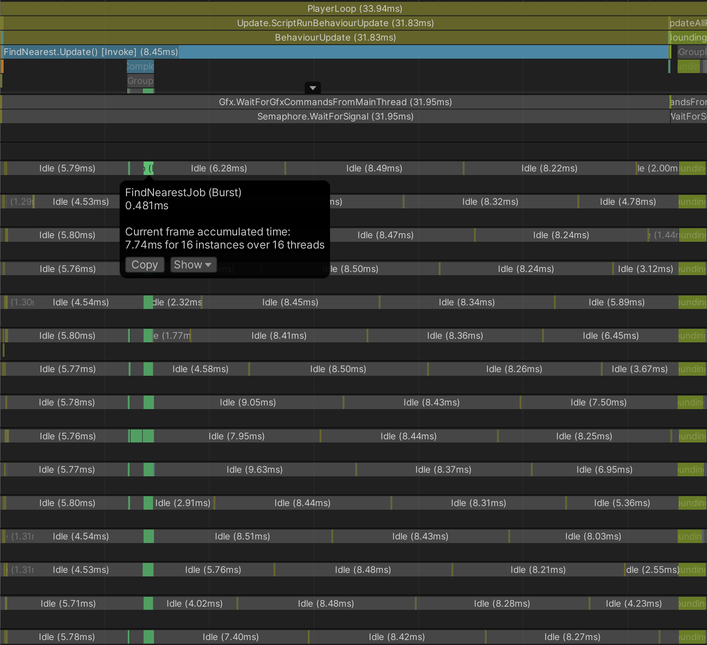Click the Idle (7.95ms) sample
Viewport: 707px width, 645px height.
[x=237, y=436]
